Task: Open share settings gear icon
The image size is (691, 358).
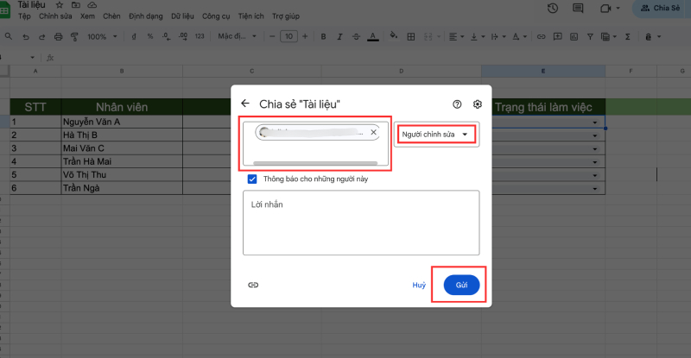Action: point(478,104)
